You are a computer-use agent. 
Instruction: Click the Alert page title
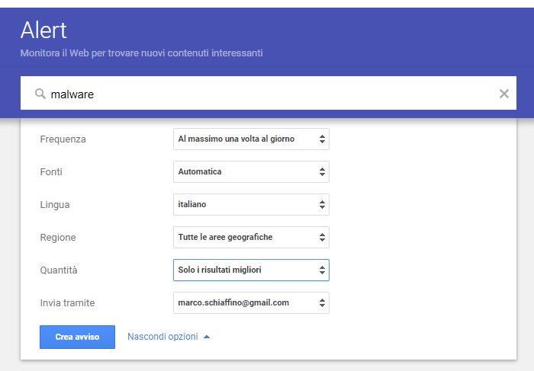tap(43, 30)
